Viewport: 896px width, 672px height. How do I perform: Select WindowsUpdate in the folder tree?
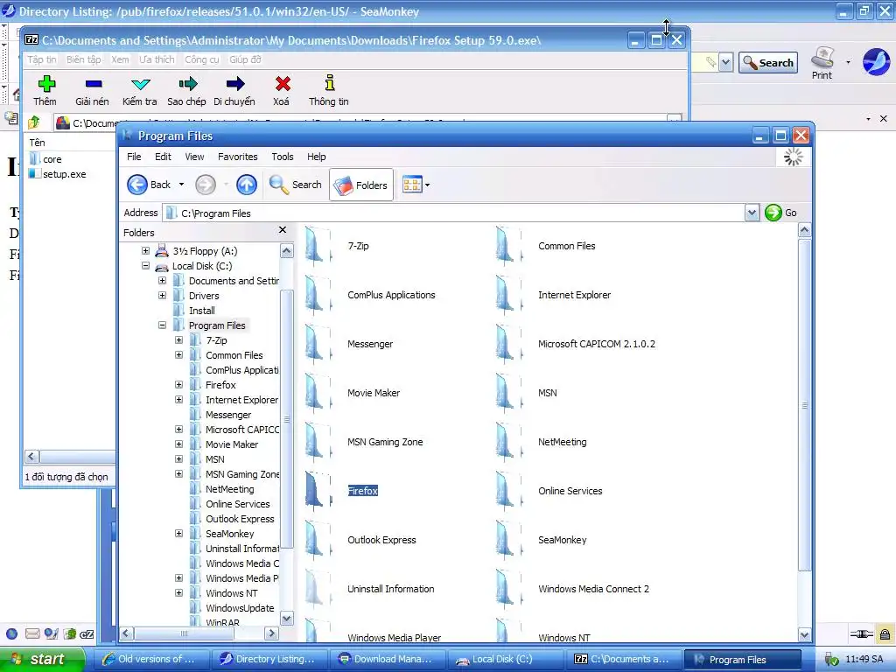(x=240, y=608)
